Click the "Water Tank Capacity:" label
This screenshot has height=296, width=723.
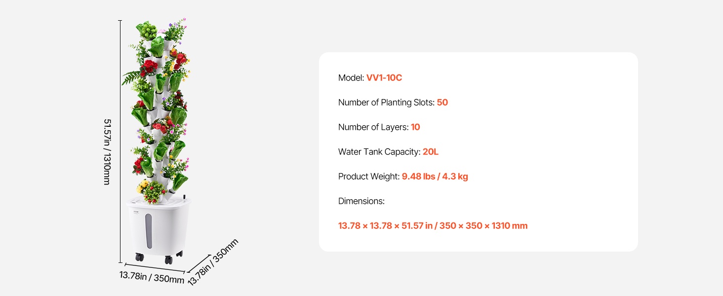pyautogui.click(x=379, y=152)
